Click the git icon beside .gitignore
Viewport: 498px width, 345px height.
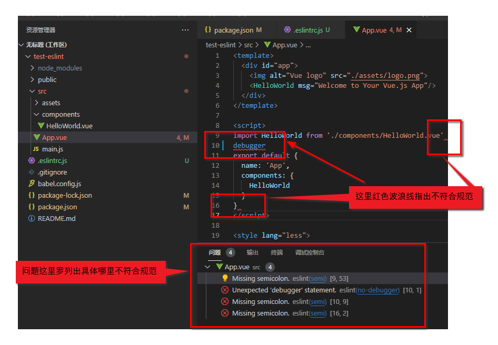point(32,172)
